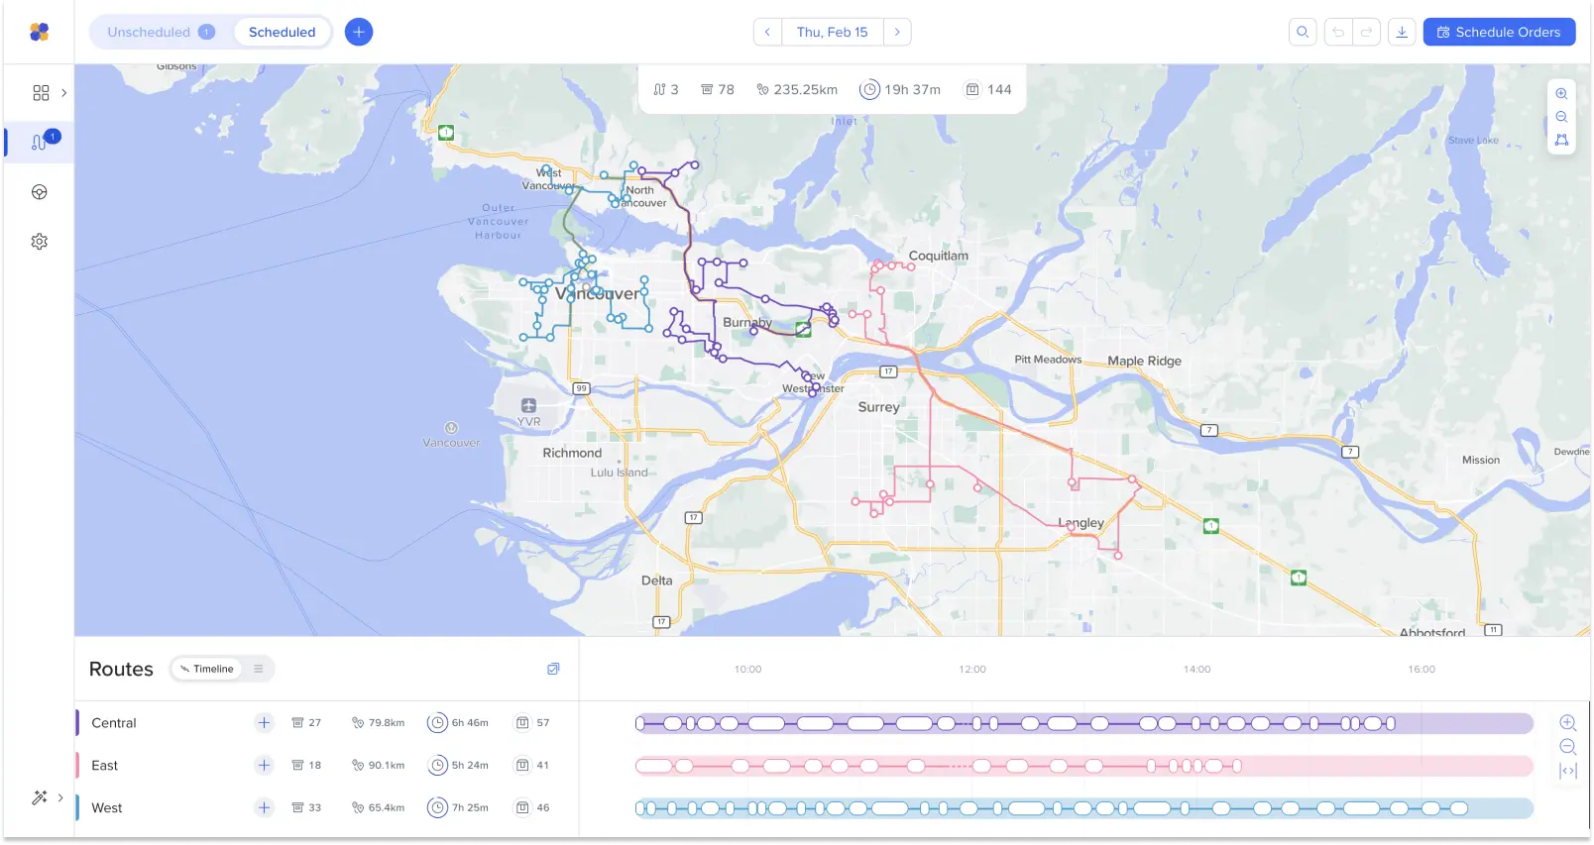Click the 10:00 timeline marker

click(x=747, y=670)
